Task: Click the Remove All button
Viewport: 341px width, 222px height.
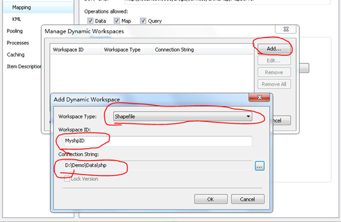Action: [x=274, y=84]
